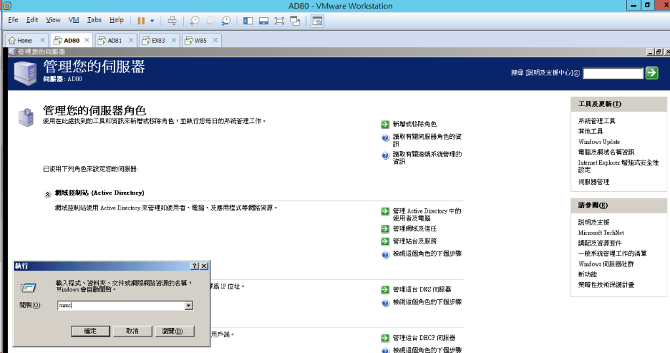The width and height of the screenshot is (670, 353).
Task: Click Send Ctrl+Alt+Del toolbar icon
Action: pyautogui.click(x=172, y=20)
